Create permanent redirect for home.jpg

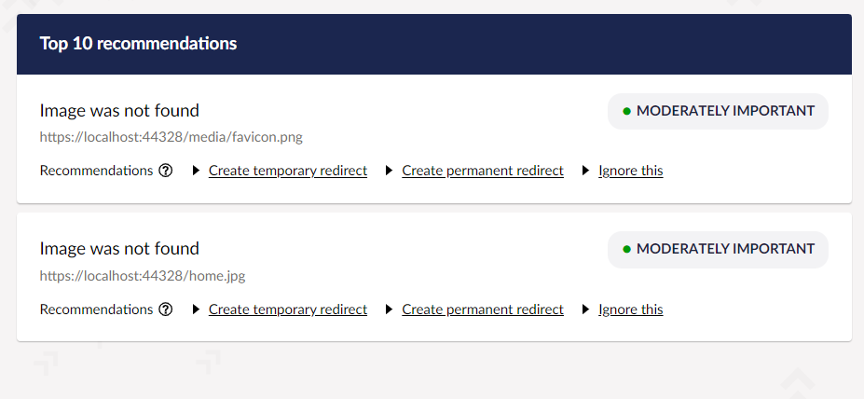483,310
